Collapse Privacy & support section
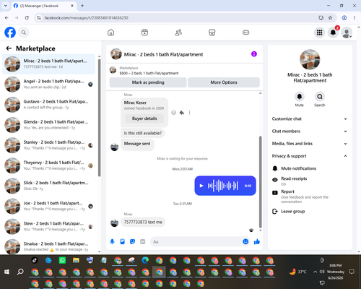Viewport: 361px width, 289px height. 310,156
